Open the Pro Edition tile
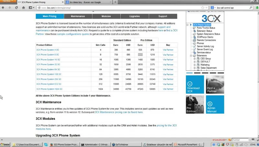This screenshot has width=259, height=147. 195,104
